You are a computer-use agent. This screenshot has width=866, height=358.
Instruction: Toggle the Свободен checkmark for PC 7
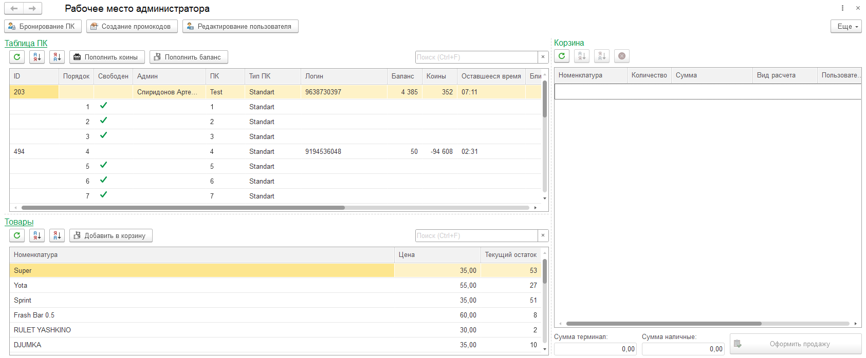coord(103,195)
